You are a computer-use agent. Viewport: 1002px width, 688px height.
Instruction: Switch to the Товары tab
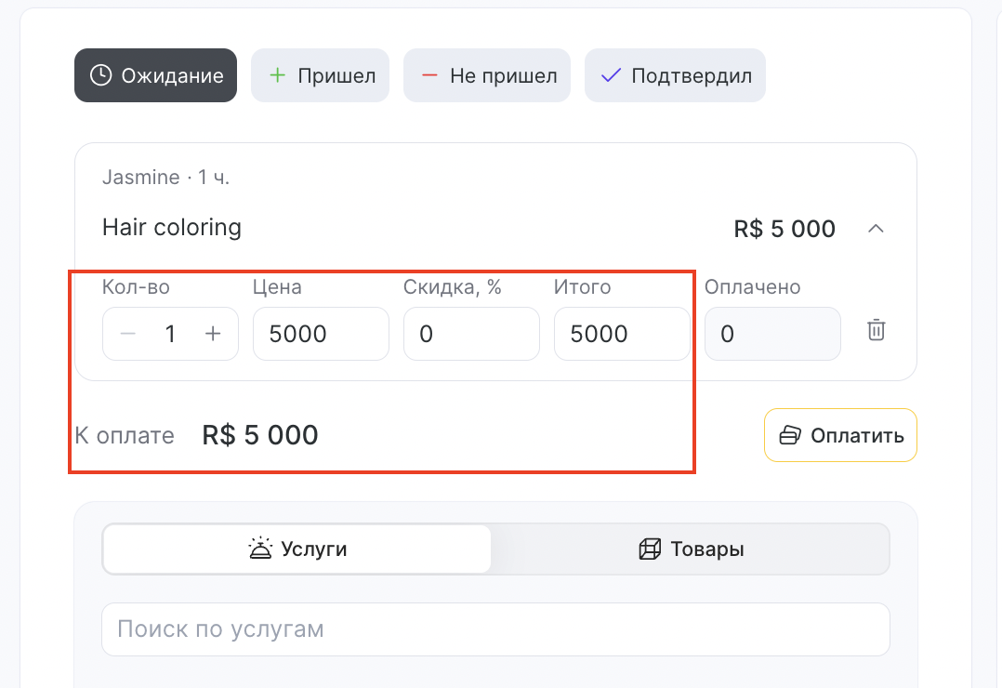tap(690, 549)
